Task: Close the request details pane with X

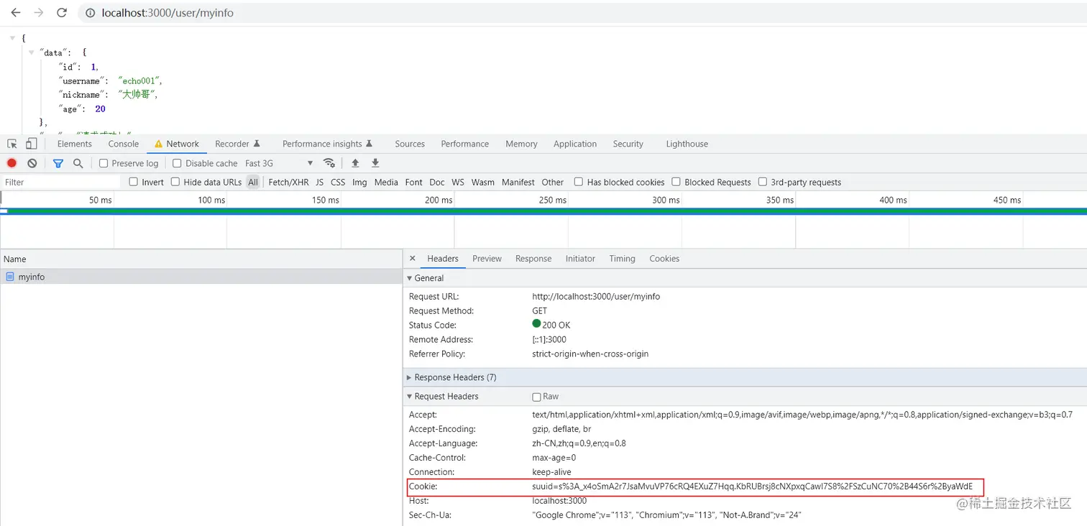Action: [x=412, y=259]
